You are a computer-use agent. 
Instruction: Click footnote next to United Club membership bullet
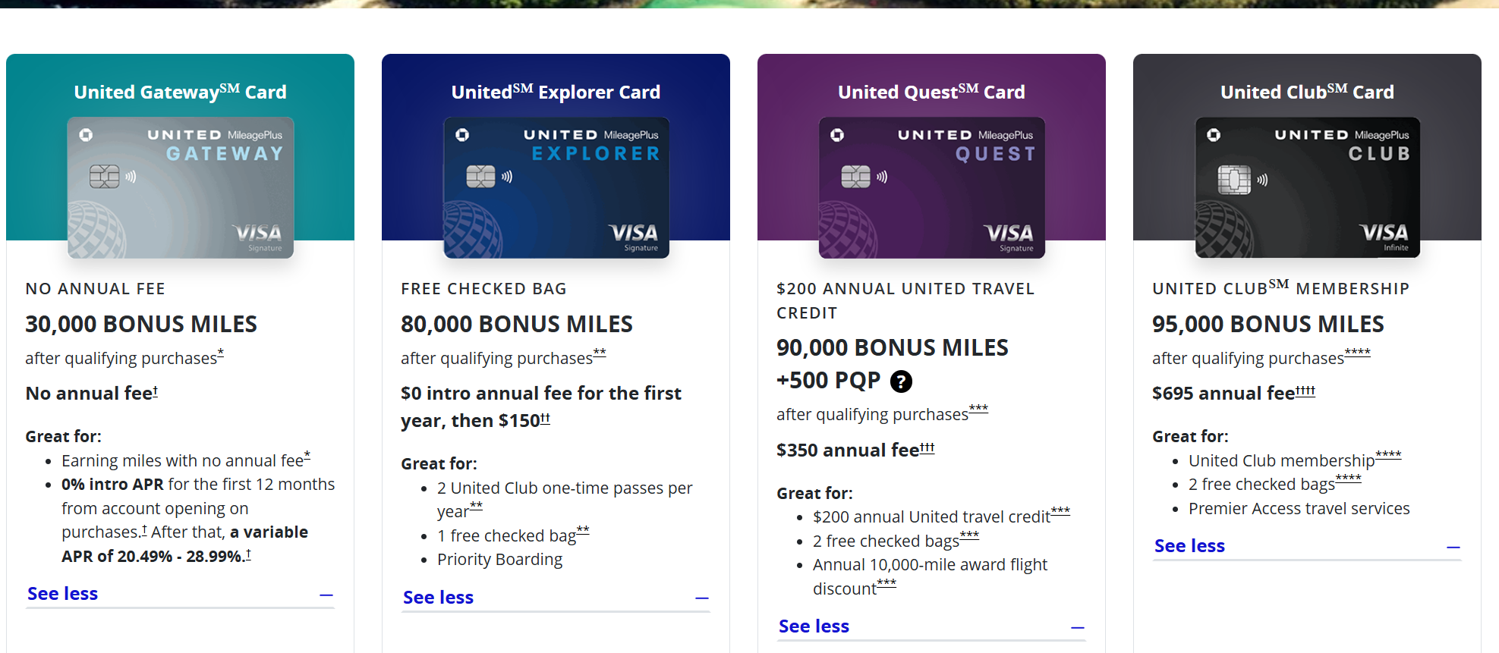point(1388,455)
